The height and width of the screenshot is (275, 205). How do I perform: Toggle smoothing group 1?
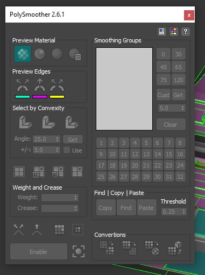pos(101,143)
